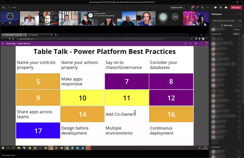244x158 pixels.
Task: Click the purple tile numbered 7
Action: coord(127,81)
